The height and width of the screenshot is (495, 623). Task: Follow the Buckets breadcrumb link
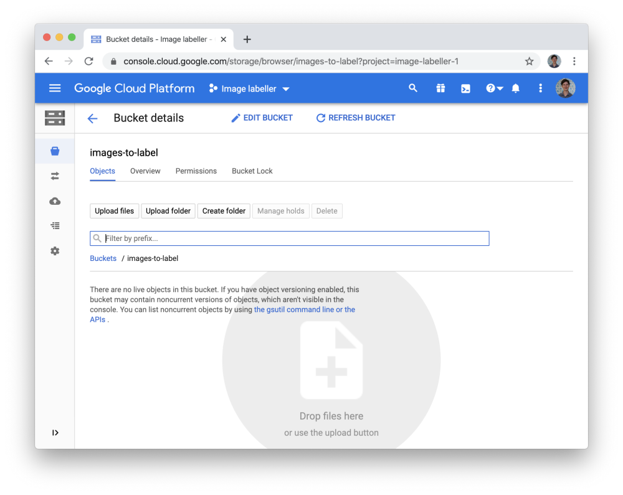pos(103,258)
